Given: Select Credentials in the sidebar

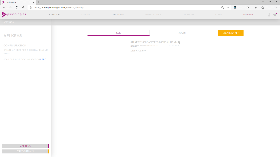Looking at the screenshot, I should (x=25, y=152).
